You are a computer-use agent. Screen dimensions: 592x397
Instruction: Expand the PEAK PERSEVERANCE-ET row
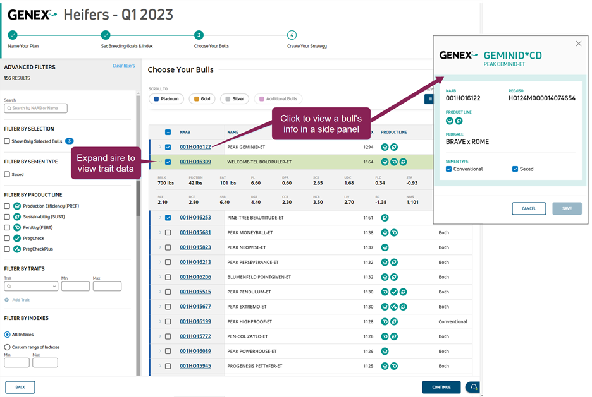(160, 262)
